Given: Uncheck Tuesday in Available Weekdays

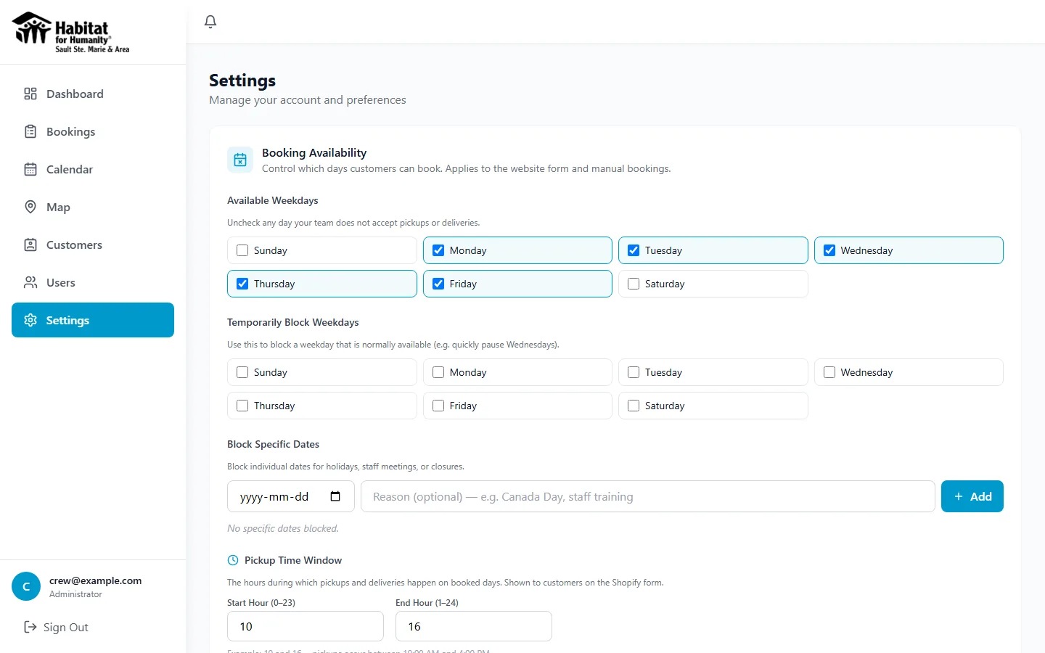Looking at the screenshot, I should click(x=634, y=250).
